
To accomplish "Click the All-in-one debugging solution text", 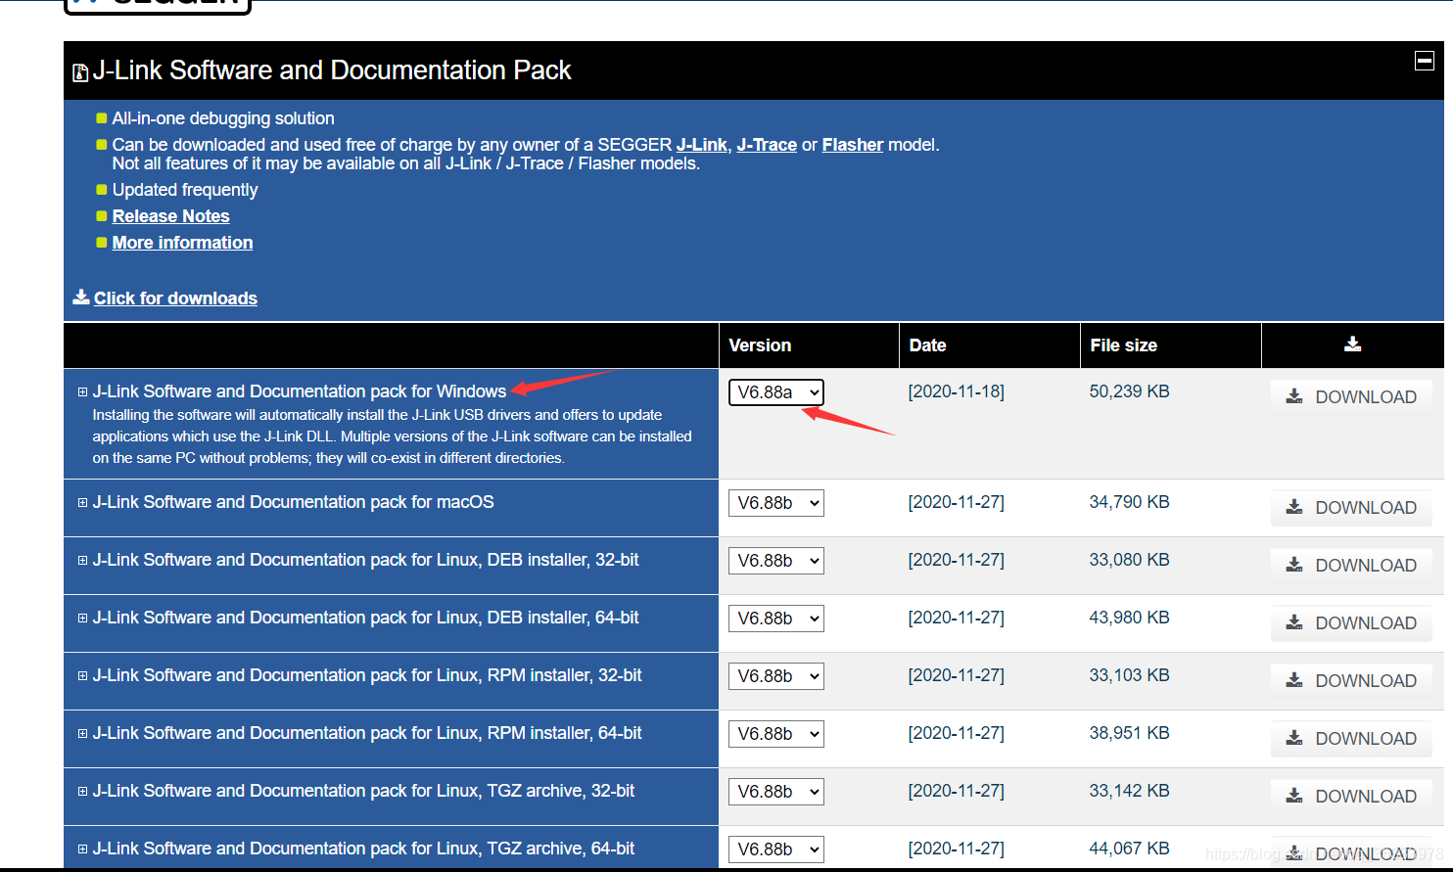I will pyautogui.click(x=223, y=118).
